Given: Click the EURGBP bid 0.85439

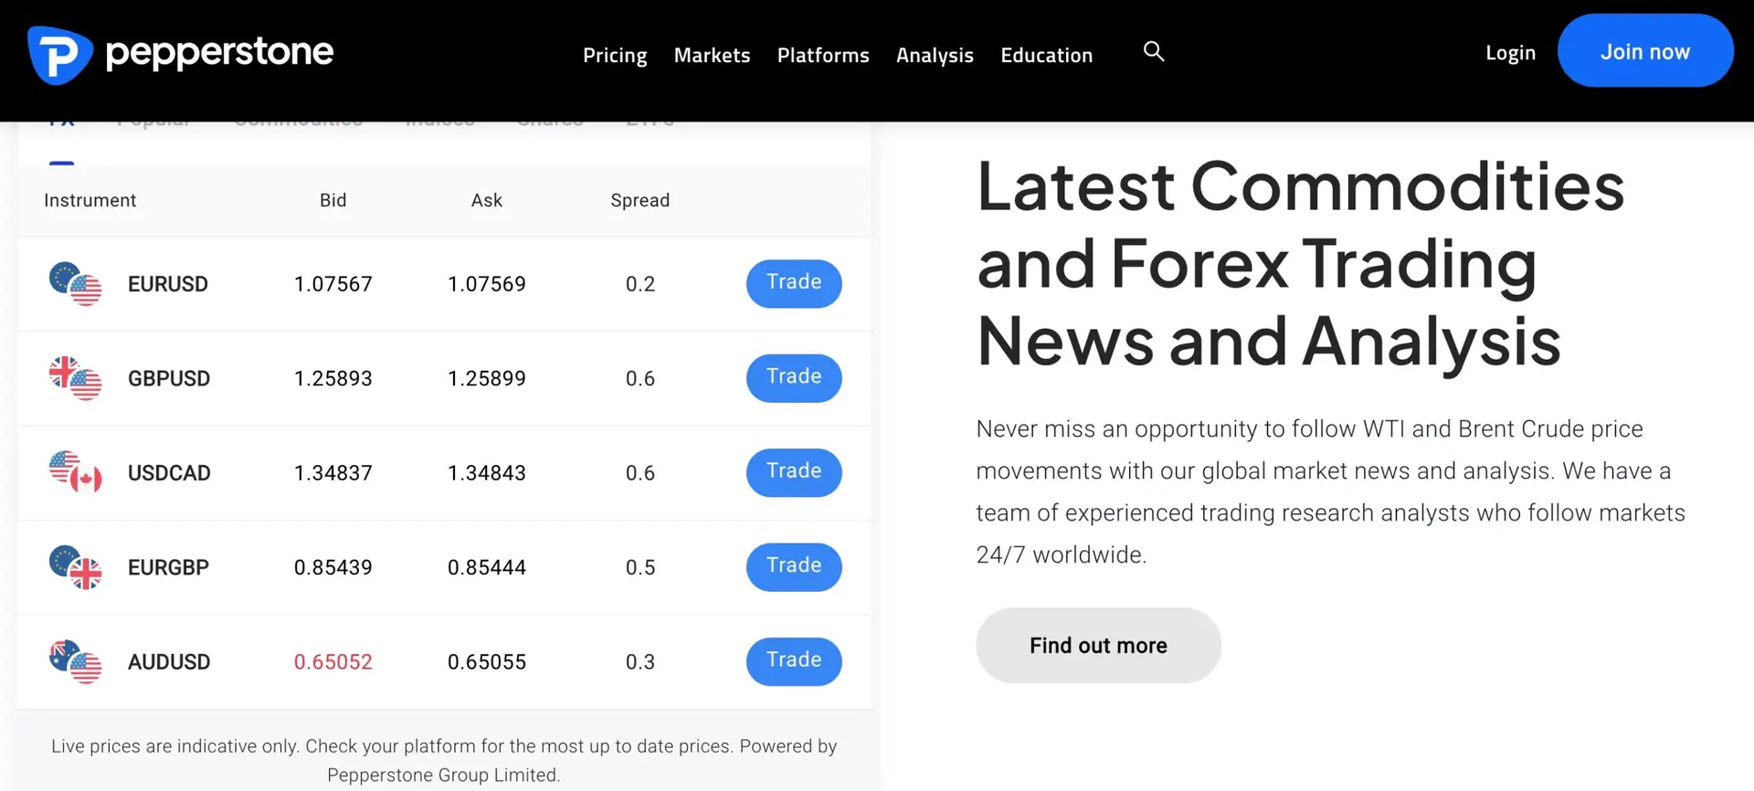Looking at the screenshot, I should click(333, 567).
